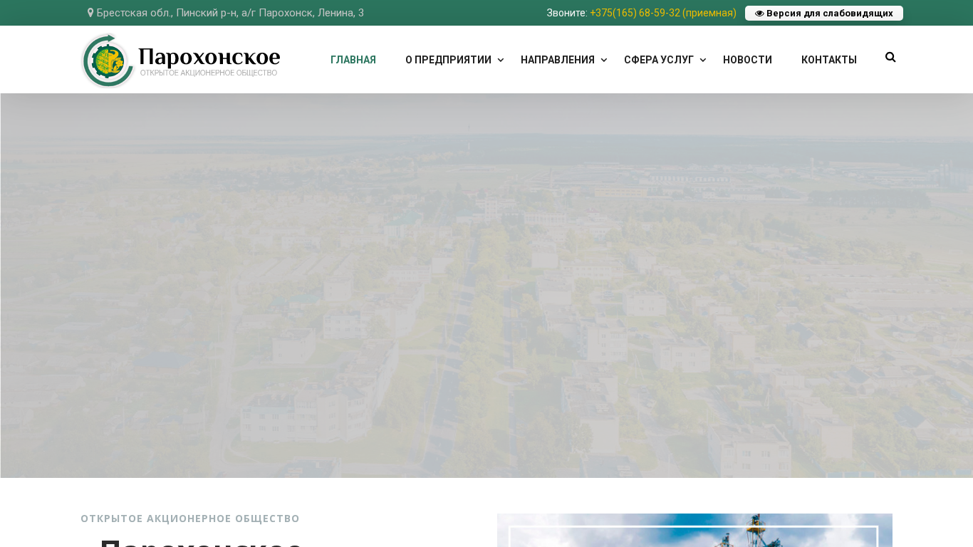Go to the Контакты page
Screen dimensions: 973x547
point(829,60)
